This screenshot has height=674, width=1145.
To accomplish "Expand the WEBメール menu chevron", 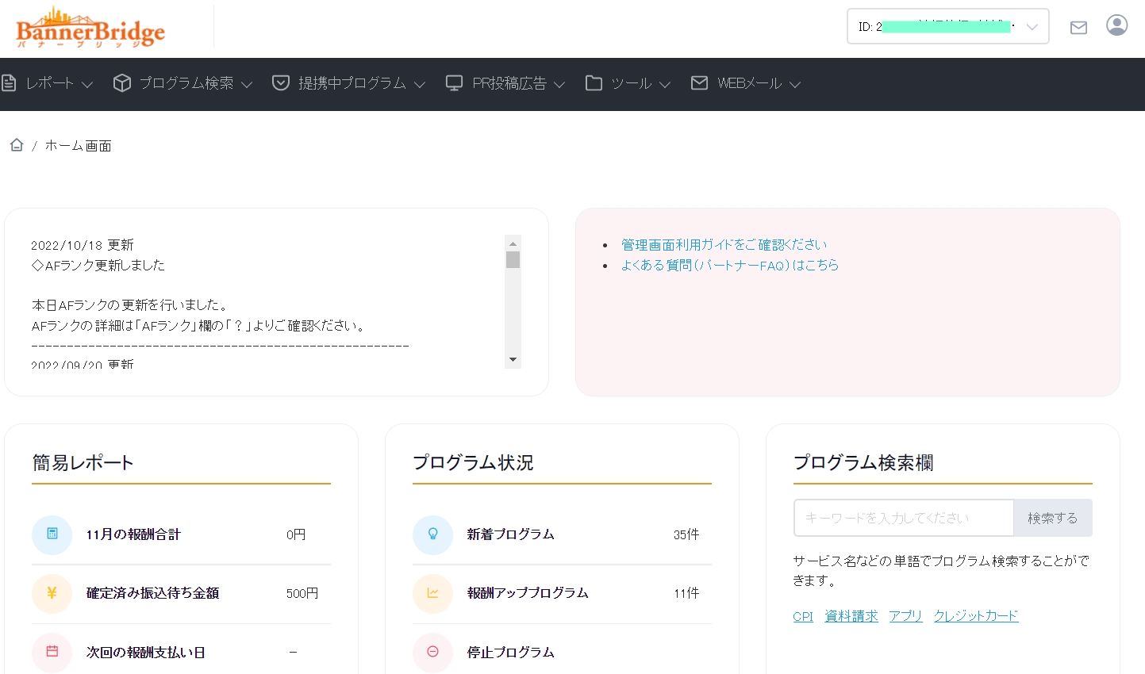I will coord(795,84).
